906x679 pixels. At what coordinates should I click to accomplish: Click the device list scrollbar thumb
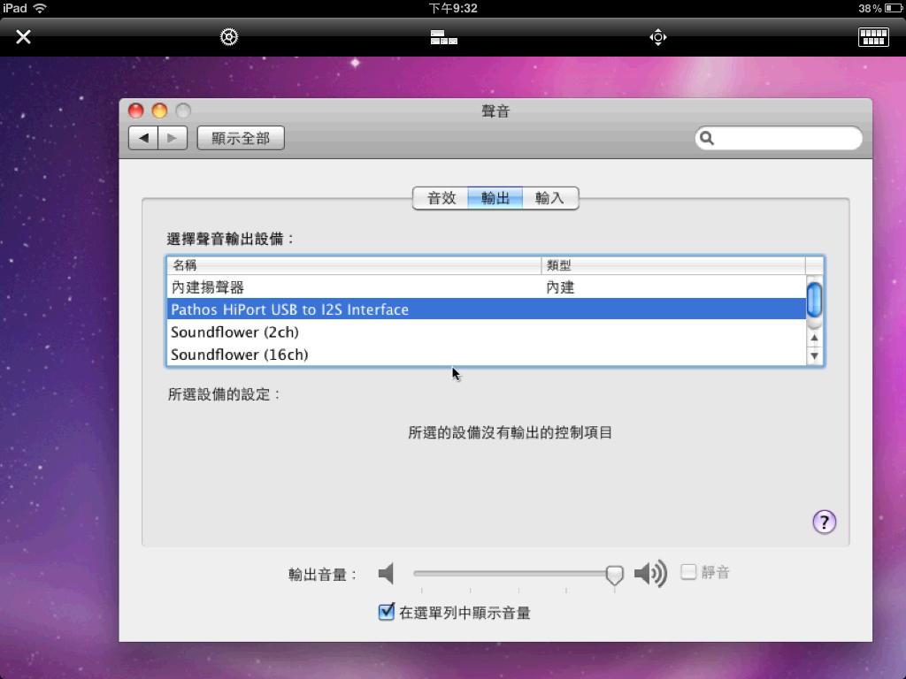tap(814, 300)
